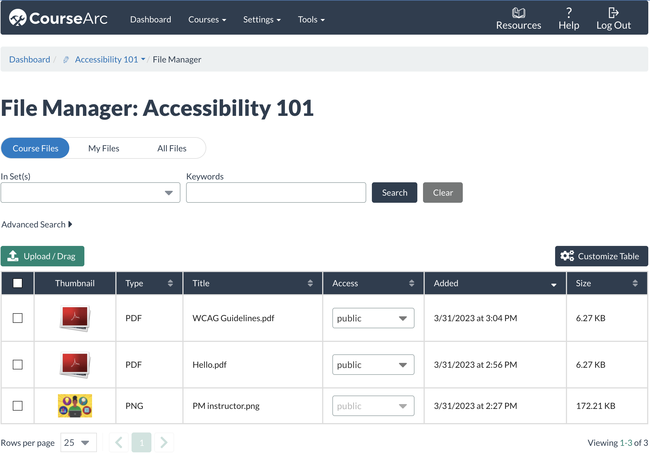Viewport: 650px width, 464px height.
Task: Go to next page arrow
Action: click(164, 442)
